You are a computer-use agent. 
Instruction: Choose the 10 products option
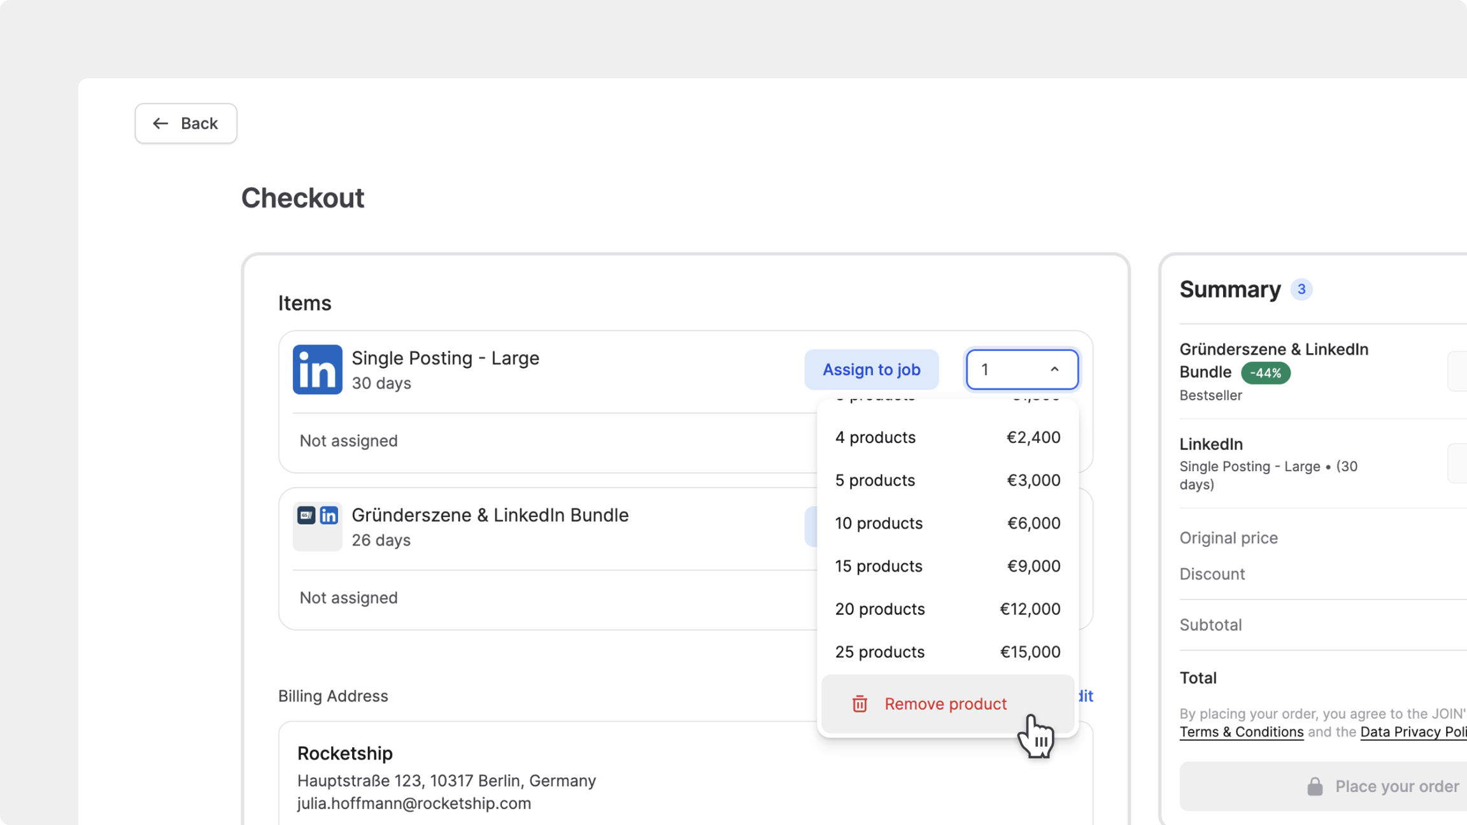[947, 523]
